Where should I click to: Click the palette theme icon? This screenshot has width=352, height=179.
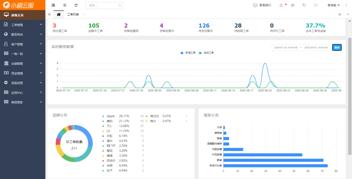292,5
